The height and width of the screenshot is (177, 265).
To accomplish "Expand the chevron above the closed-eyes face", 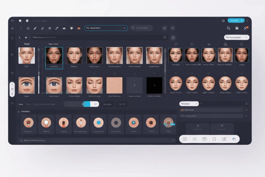I will [94, 73].
